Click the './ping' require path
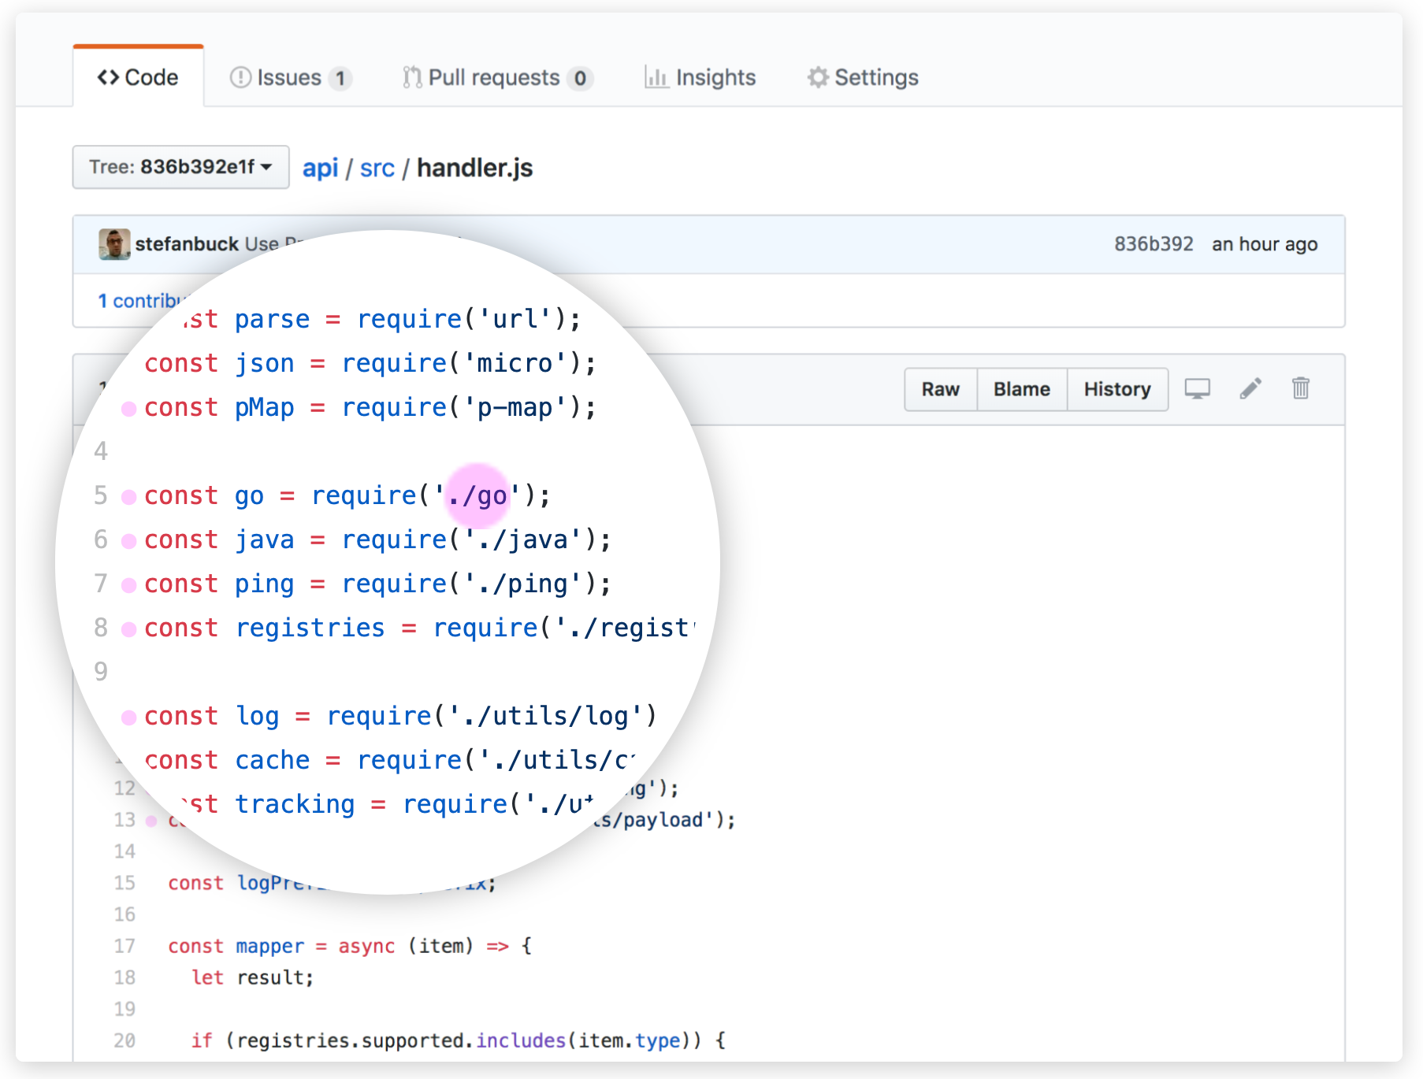Image resolution: width=1423 pixels, height=1079 pixels. point(523,584)
